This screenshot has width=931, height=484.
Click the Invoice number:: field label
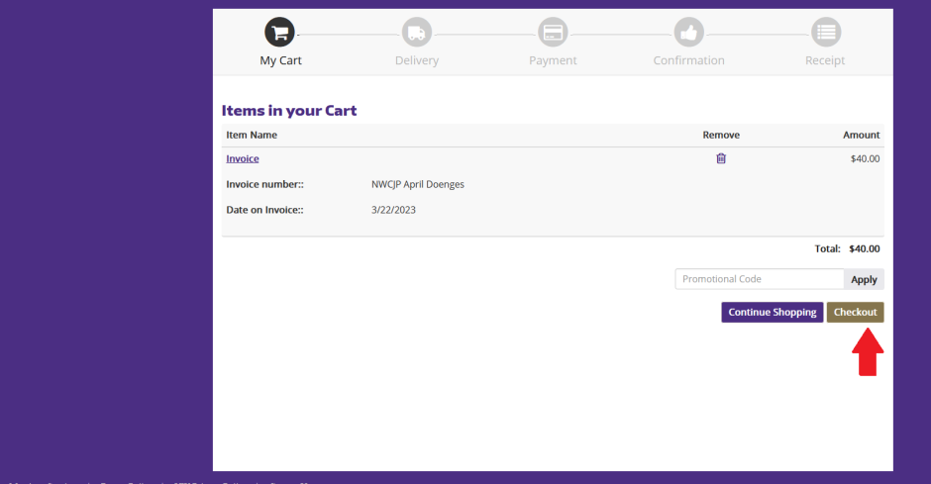click(x=264, y=184)
